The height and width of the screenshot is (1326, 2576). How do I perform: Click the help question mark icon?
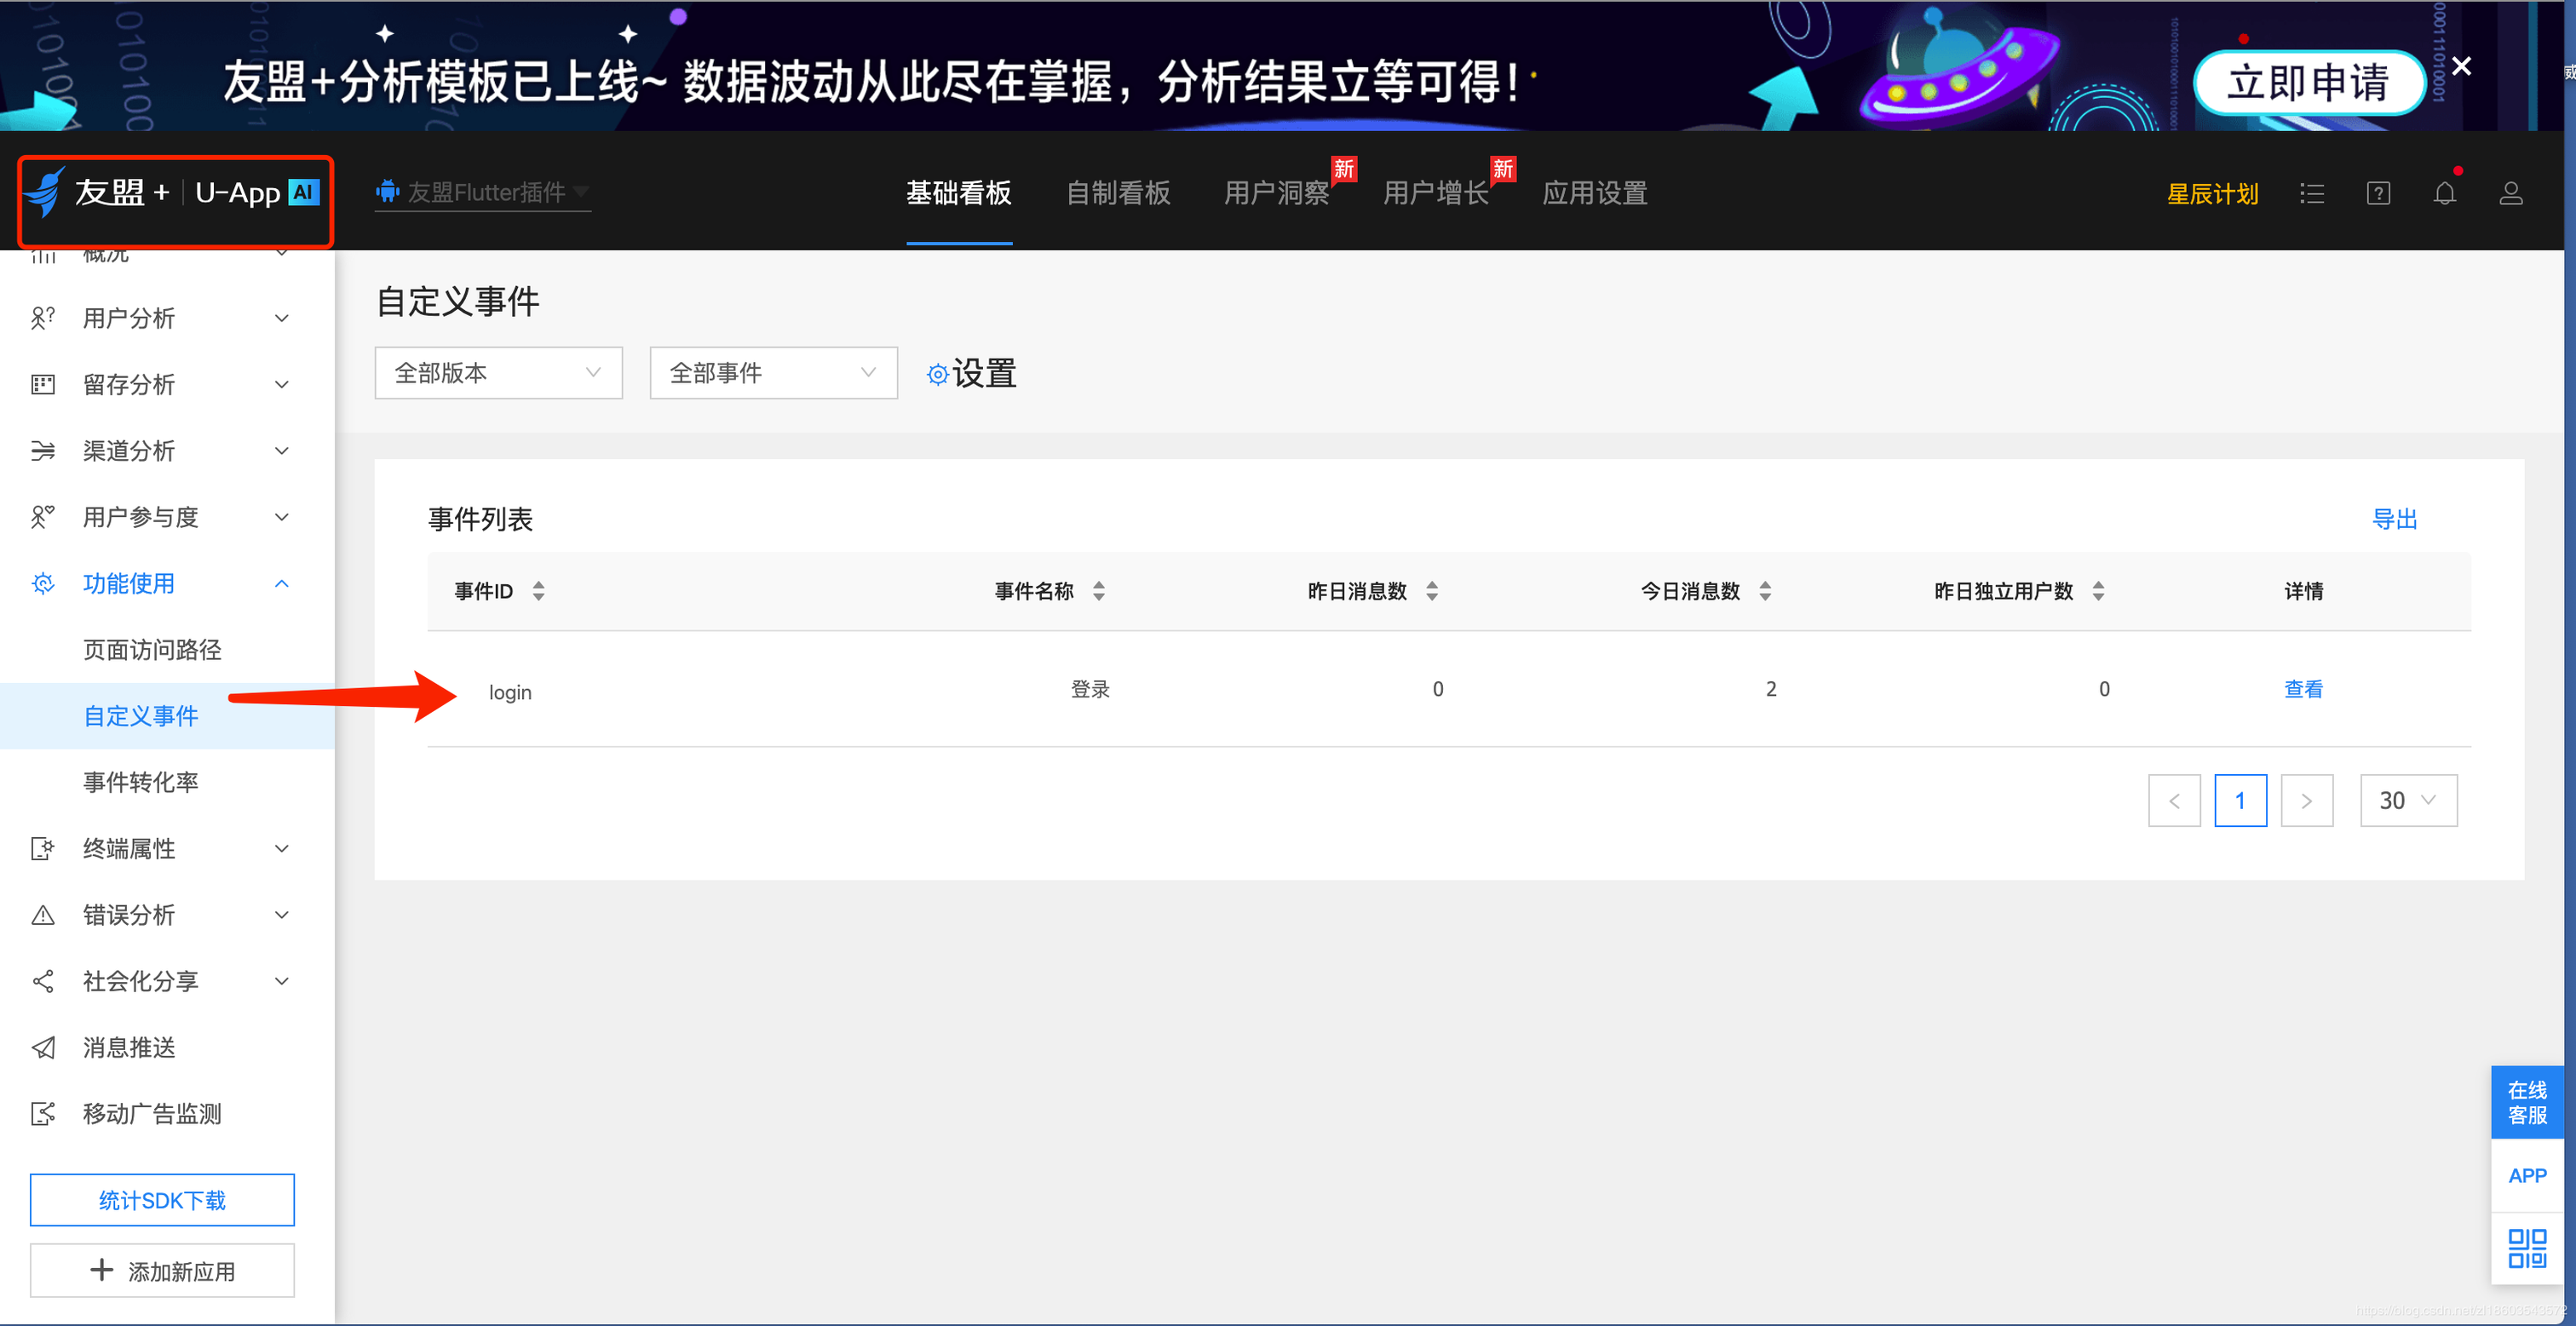[2378, 193]
